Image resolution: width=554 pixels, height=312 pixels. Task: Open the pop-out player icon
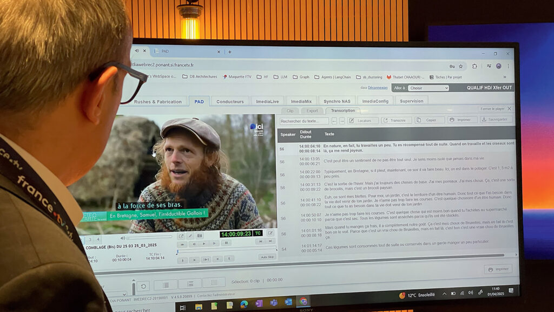(x=181, y=236)
